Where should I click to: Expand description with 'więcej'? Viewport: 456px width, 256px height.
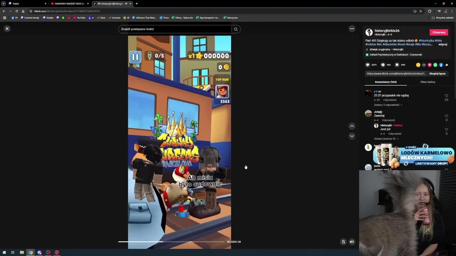pos(443,44)
